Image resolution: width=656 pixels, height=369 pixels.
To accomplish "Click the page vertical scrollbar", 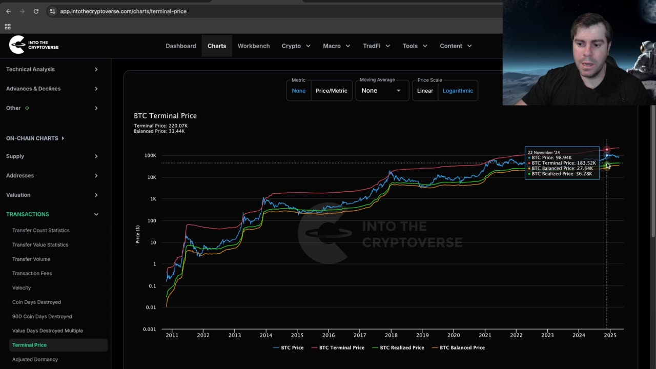I will pyautogui.click(x=653, y=172).
